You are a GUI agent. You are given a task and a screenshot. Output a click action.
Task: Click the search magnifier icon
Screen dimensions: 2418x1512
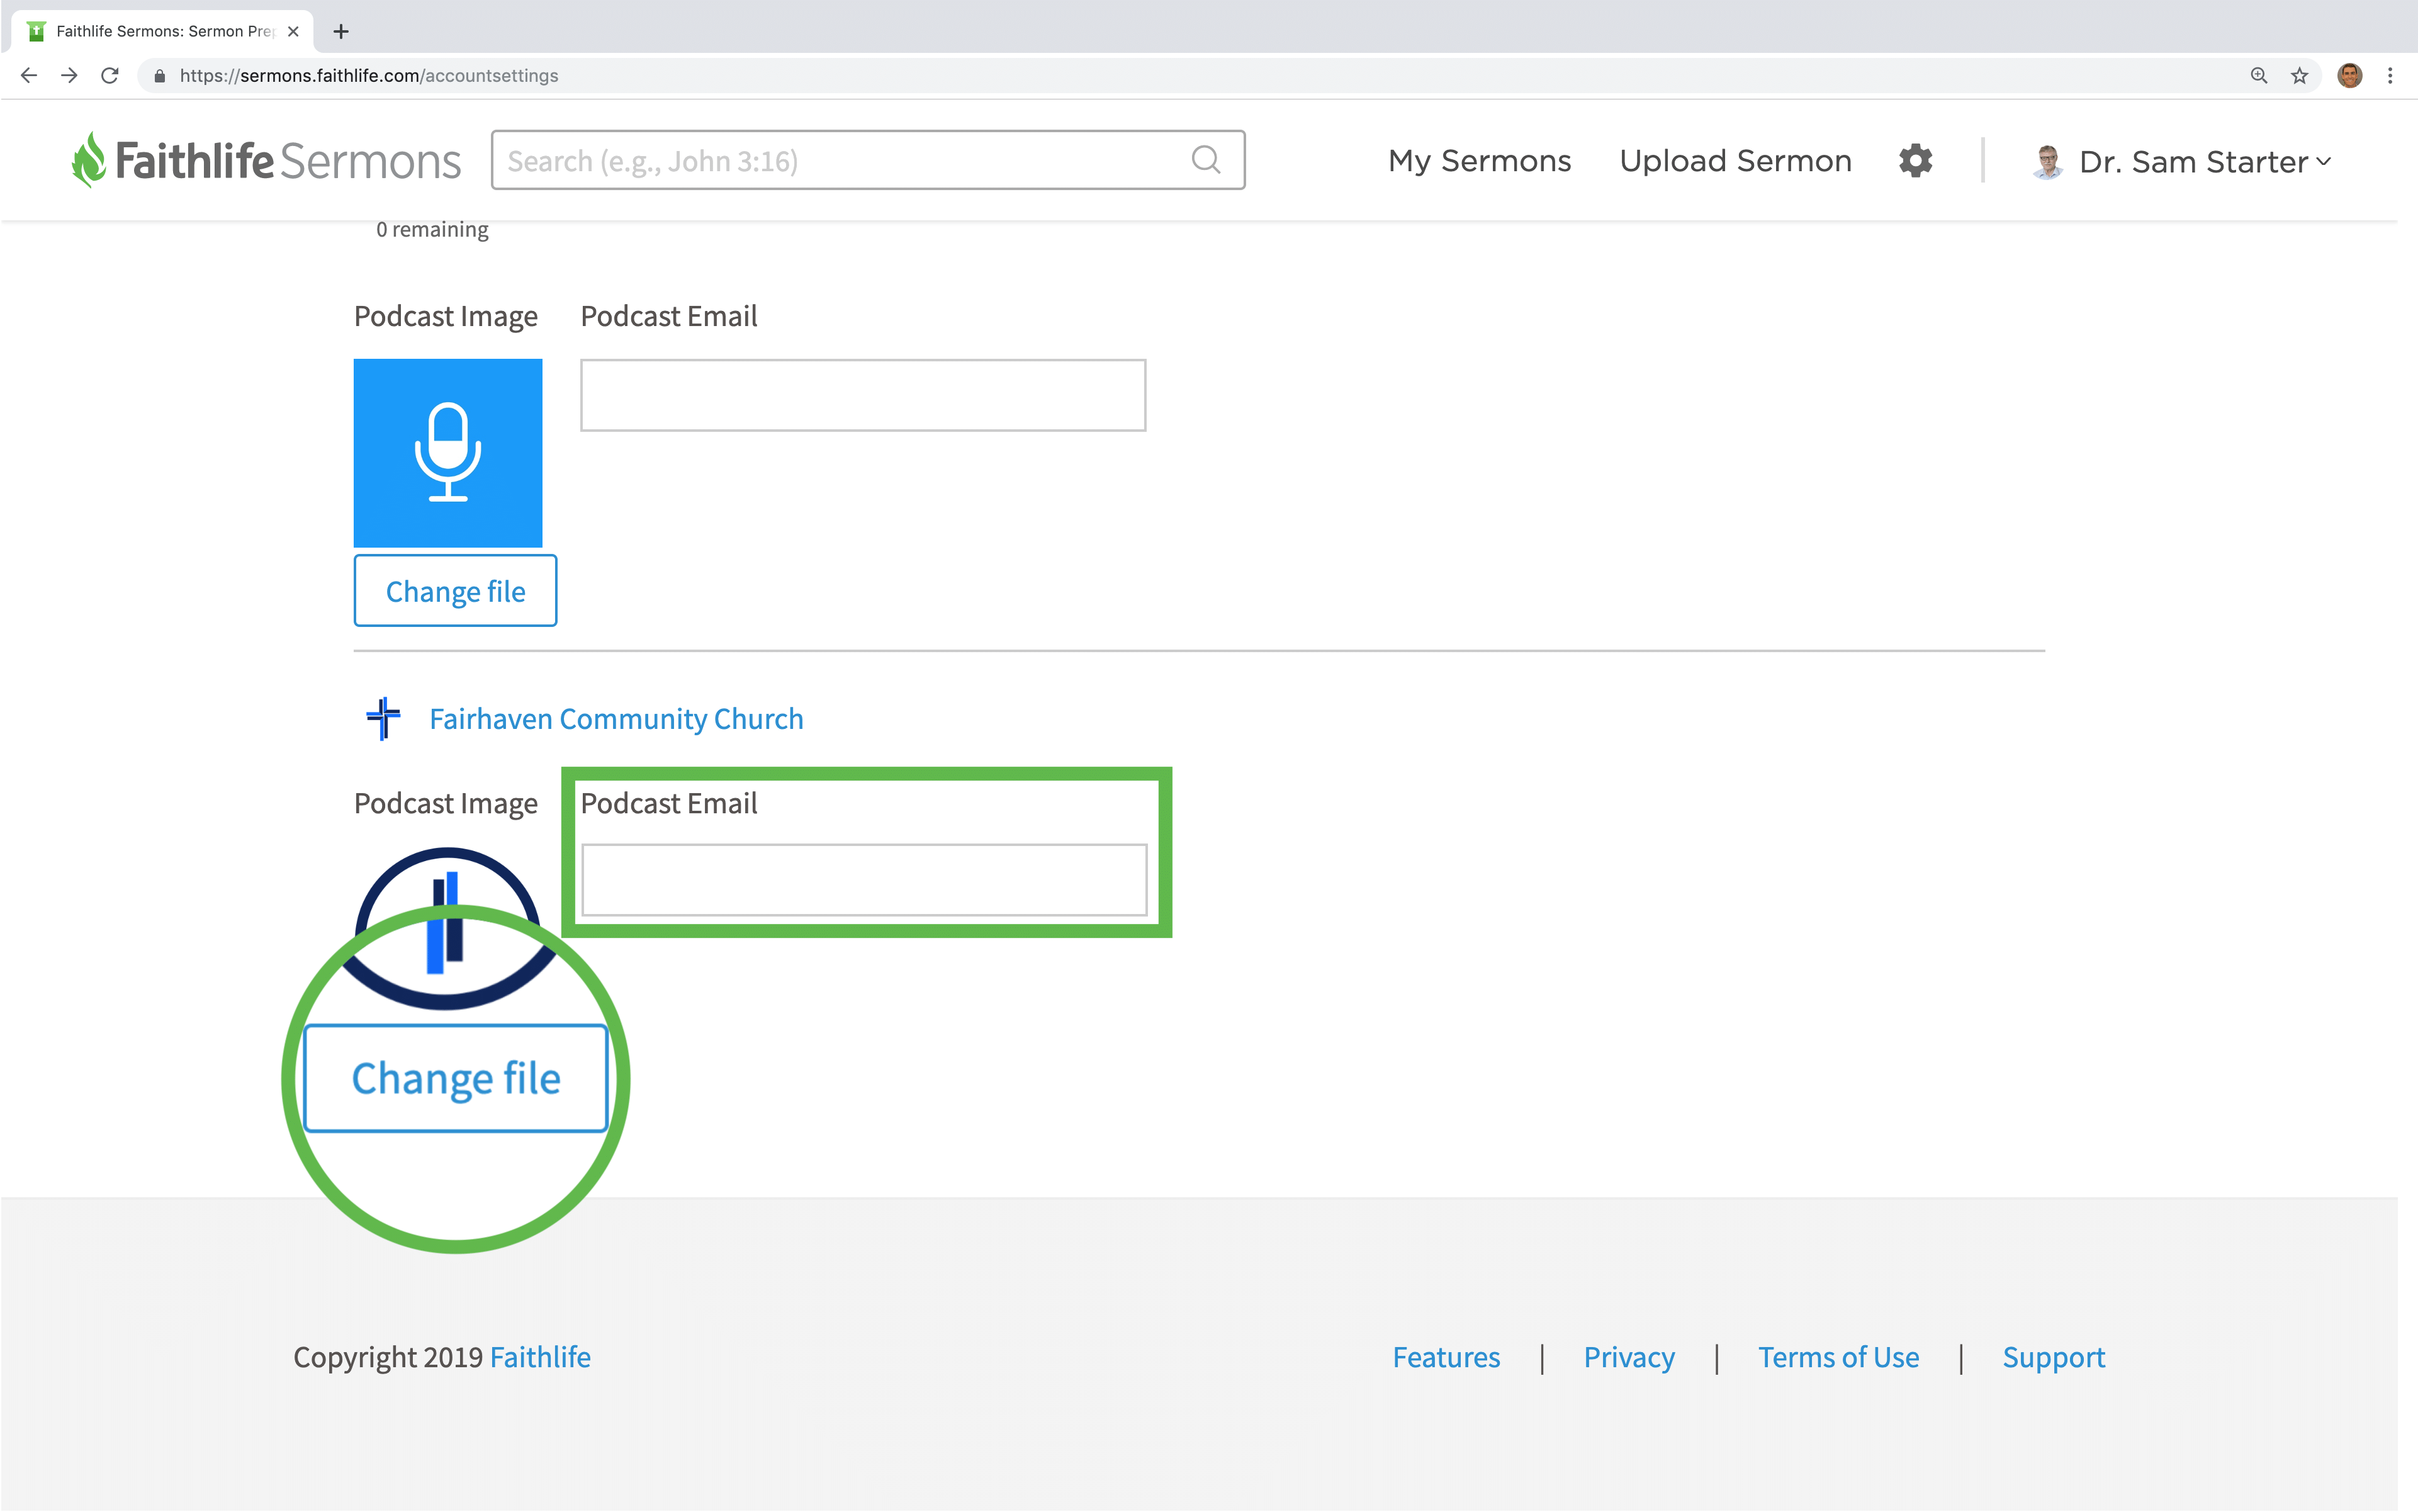(1206, 160)
